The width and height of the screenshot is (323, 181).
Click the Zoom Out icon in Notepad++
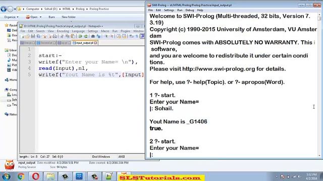(112, 36)
